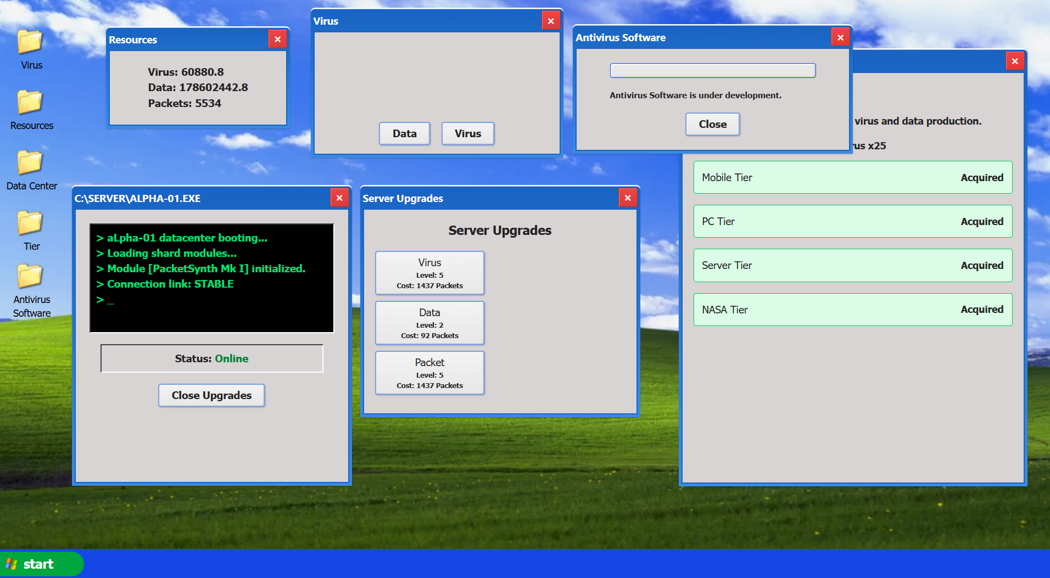Image resolution: width=1050 pixels, height=578 pixels.
Task: Click the Close Upgrades button
Action: point(211,395)
